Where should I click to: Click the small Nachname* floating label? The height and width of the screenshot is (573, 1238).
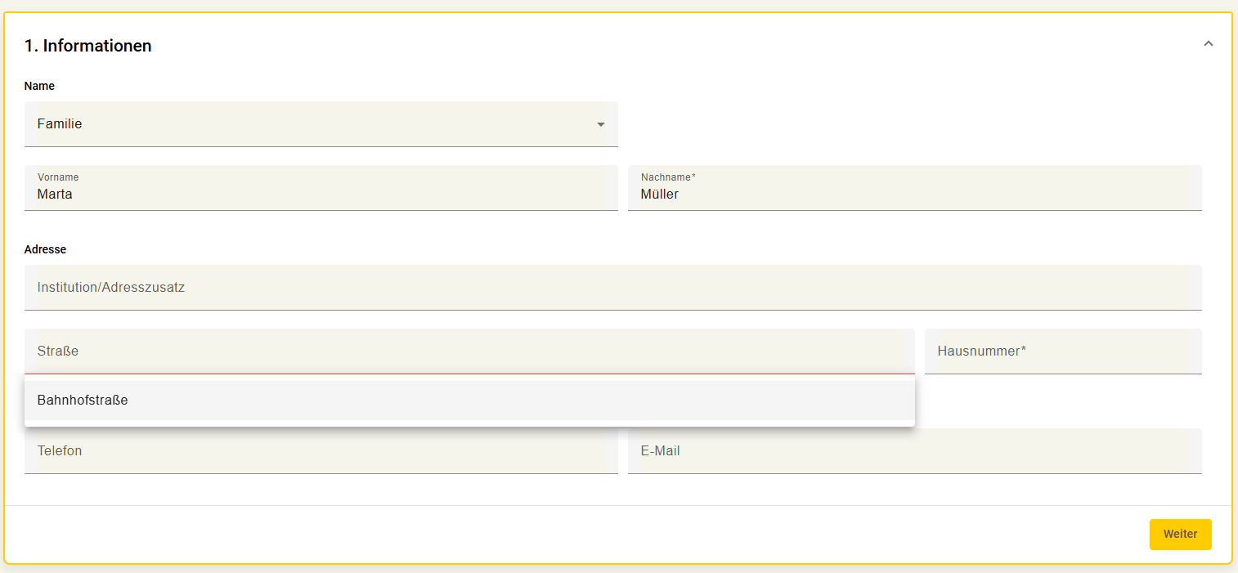[x=668, y=177]
